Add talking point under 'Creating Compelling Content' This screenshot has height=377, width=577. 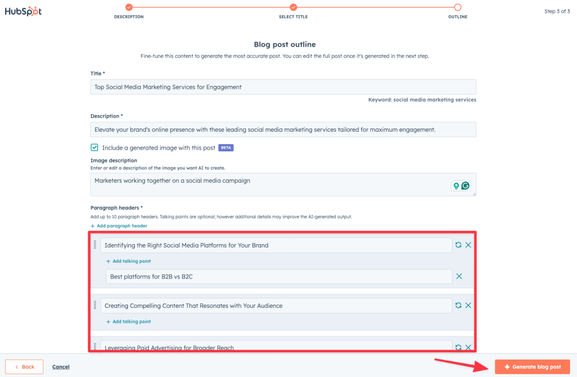point(128,321)
